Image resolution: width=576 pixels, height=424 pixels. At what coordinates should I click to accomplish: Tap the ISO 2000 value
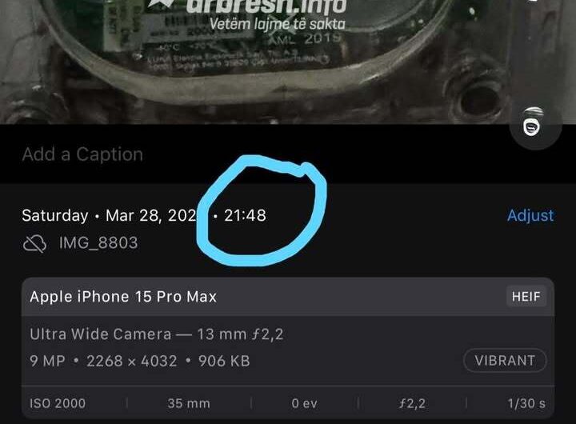point(58,403)
